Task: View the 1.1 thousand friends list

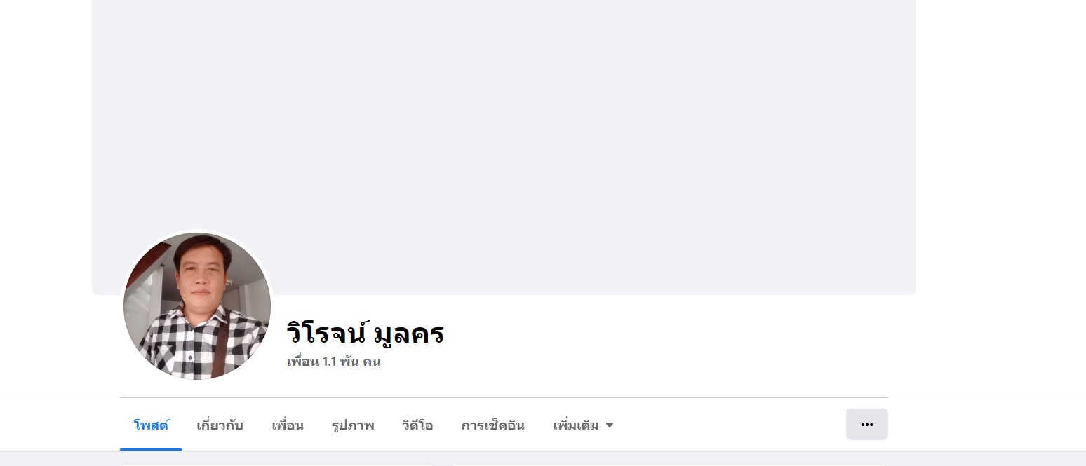Action: [334, 362]
